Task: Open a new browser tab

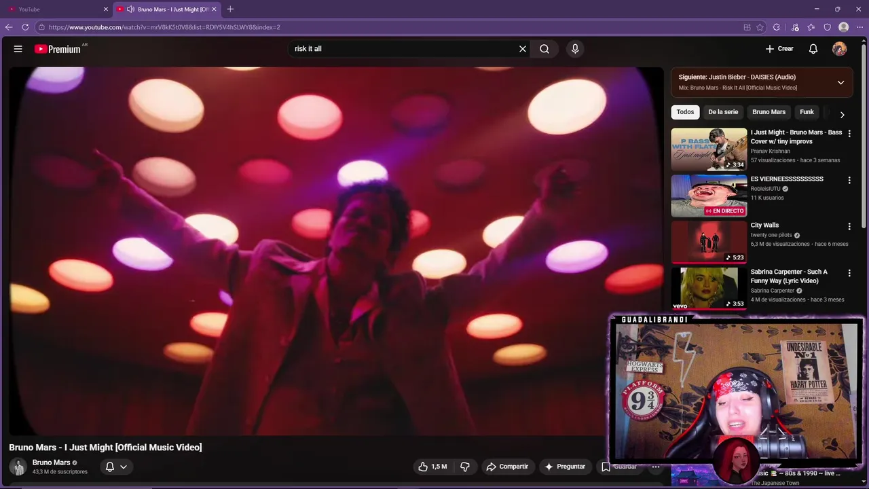Action: click(x=230, y=9)
